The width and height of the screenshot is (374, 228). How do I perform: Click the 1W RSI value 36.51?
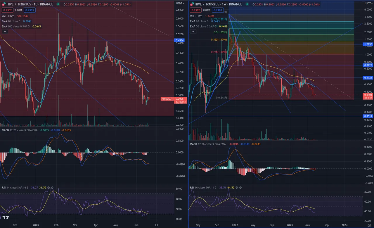pos(222,187)
